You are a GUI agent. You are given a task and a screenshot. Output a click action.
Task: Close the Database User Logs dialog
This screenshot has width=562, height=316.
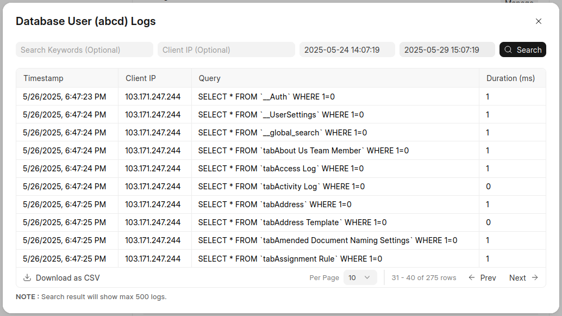tap(539, 21)
